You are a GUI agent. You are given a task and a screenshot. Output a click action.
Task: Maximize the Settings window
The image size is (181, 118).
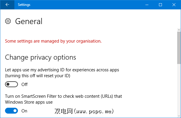point(160,5)
